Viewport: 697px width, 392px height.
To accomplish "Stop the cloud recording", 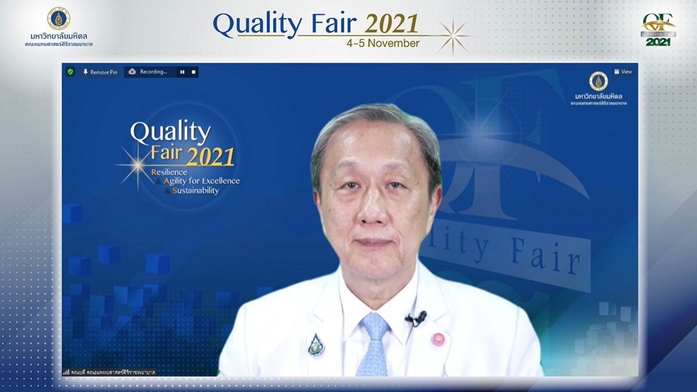I will click(194, 72).
